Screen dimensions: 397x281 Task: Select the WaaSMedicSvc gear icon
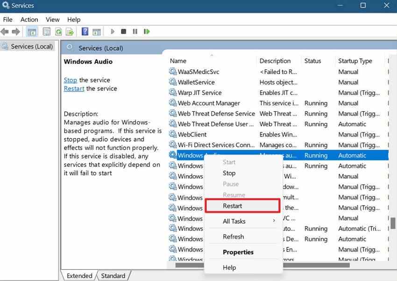(173, 71)
